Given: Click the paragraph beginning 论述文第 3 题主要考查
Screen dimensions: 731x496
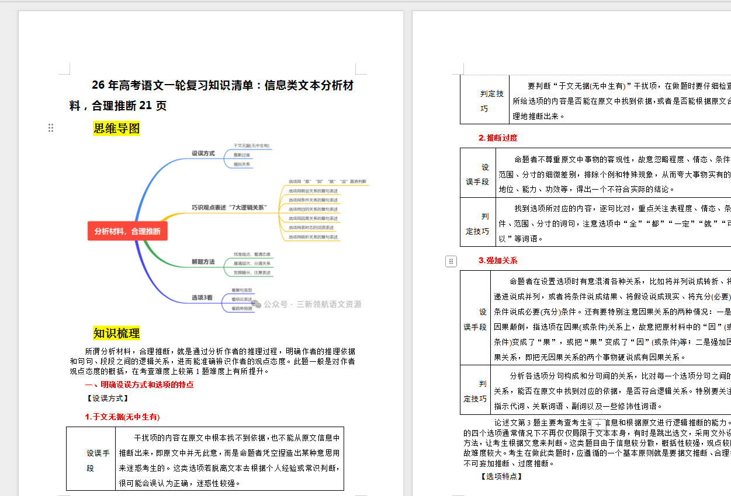Looking at the screenshot, I should [x=597, y=443].
